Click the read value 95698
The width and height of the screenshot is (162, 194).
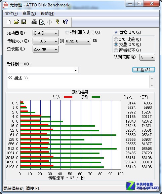(x=147, y=149)
